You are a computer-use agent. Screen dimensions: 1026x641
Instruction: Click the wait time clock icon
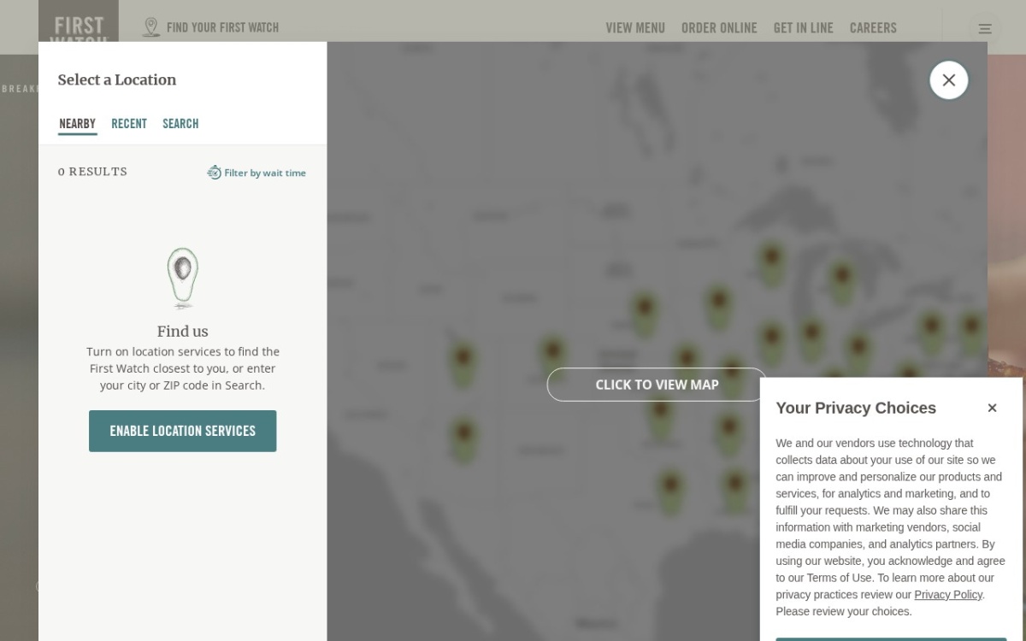click(x=214, y=173)
